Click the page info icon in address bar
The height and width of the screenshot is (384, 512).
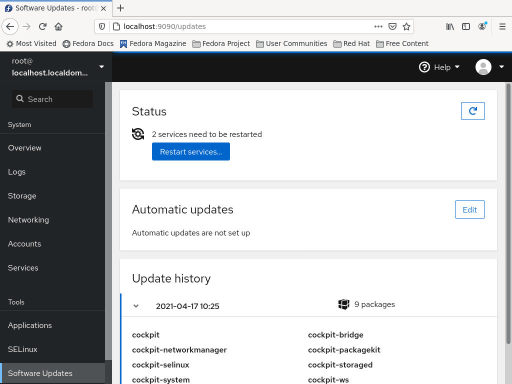(116, 26)
